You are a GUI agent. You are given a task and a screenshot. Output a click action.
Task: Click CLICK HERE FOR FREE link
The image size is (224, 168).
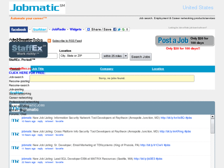coord(27,73)
